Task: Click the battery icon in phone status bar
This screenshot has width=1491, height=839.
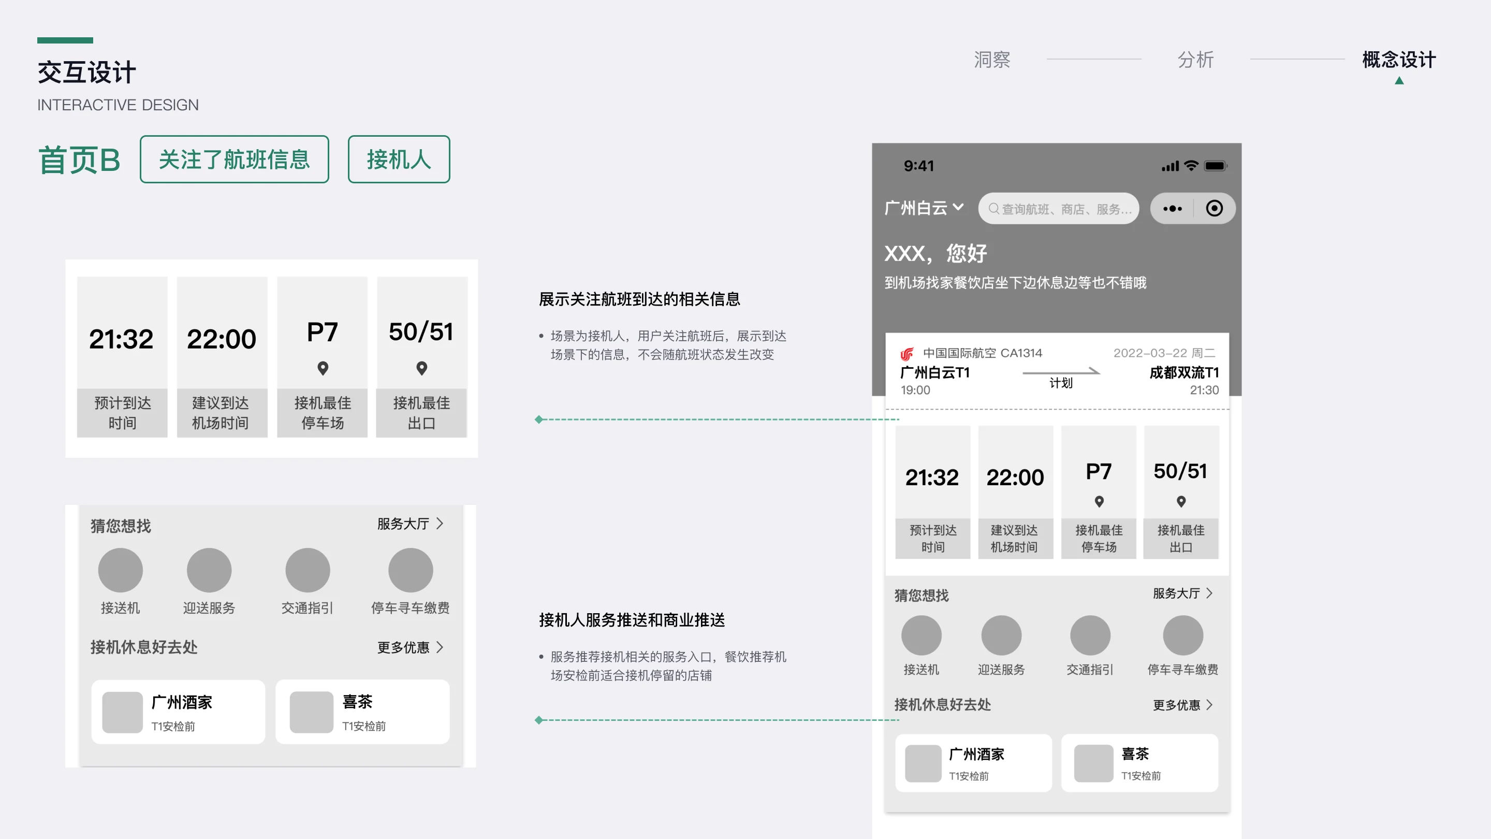Action: pos(1216,166)
